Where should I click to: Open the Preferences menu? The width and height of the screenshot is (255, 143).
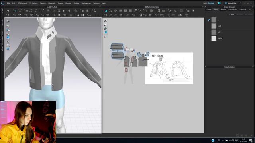(86, 3)
